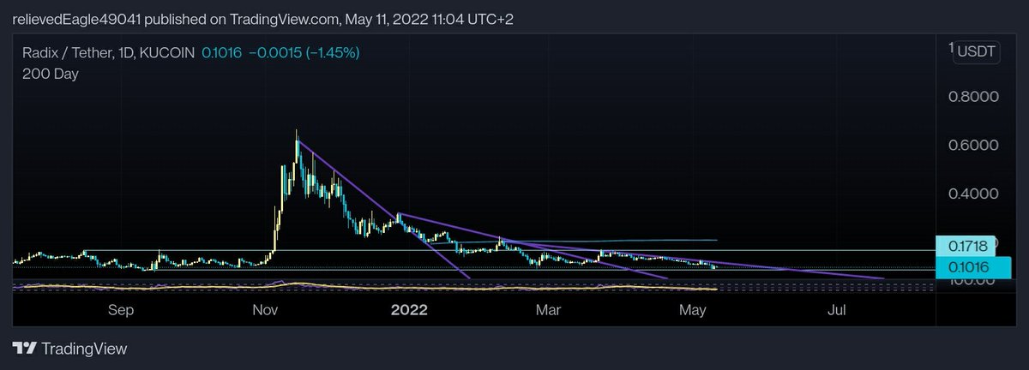Click the 200 Day indicator label
The width and height of the screenshot is (1029, 370).
[51, 75]
